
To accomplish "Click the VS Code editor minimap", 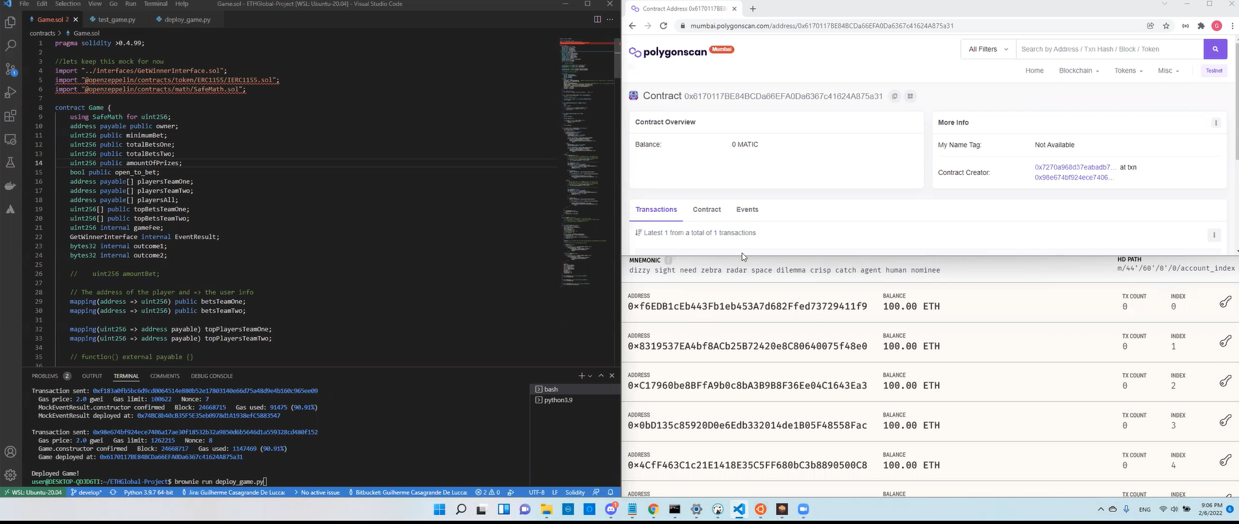I will click(586, 162).
